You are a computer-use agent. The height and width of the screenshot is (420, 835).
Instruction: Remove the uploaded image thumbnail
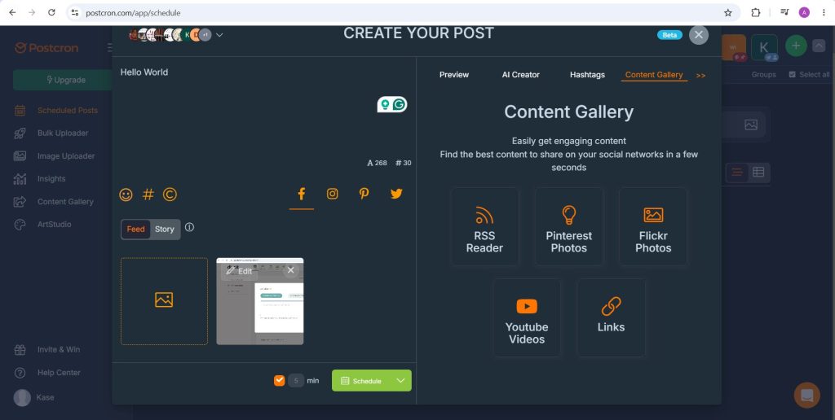point(290,270)
